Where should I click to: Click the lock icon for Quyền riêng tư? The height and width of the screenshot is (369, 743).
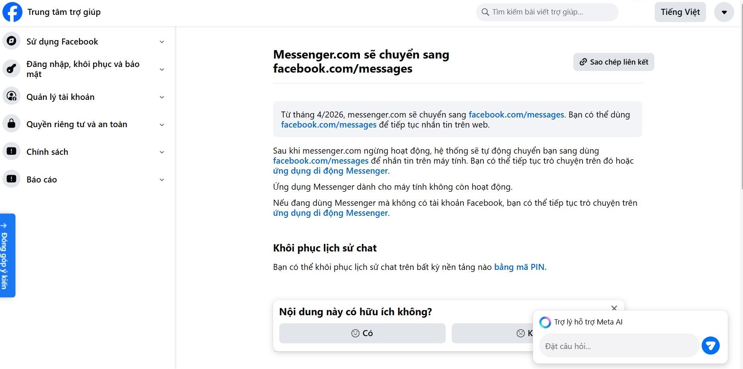point(12,124)
